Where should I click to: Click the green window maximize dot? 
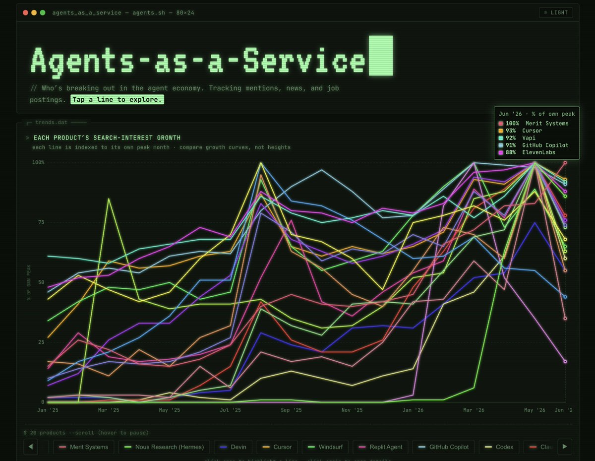pos(42,12)
